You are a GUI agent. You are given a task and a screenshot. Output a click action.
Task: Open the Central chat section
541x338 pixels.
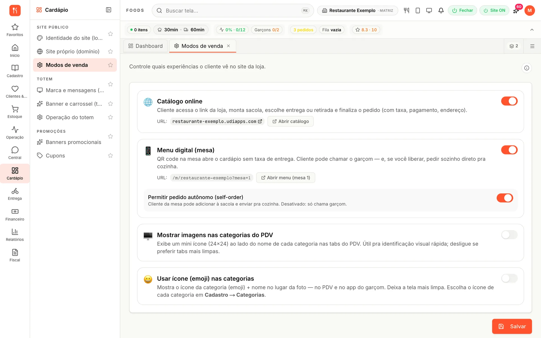point(15,153)
